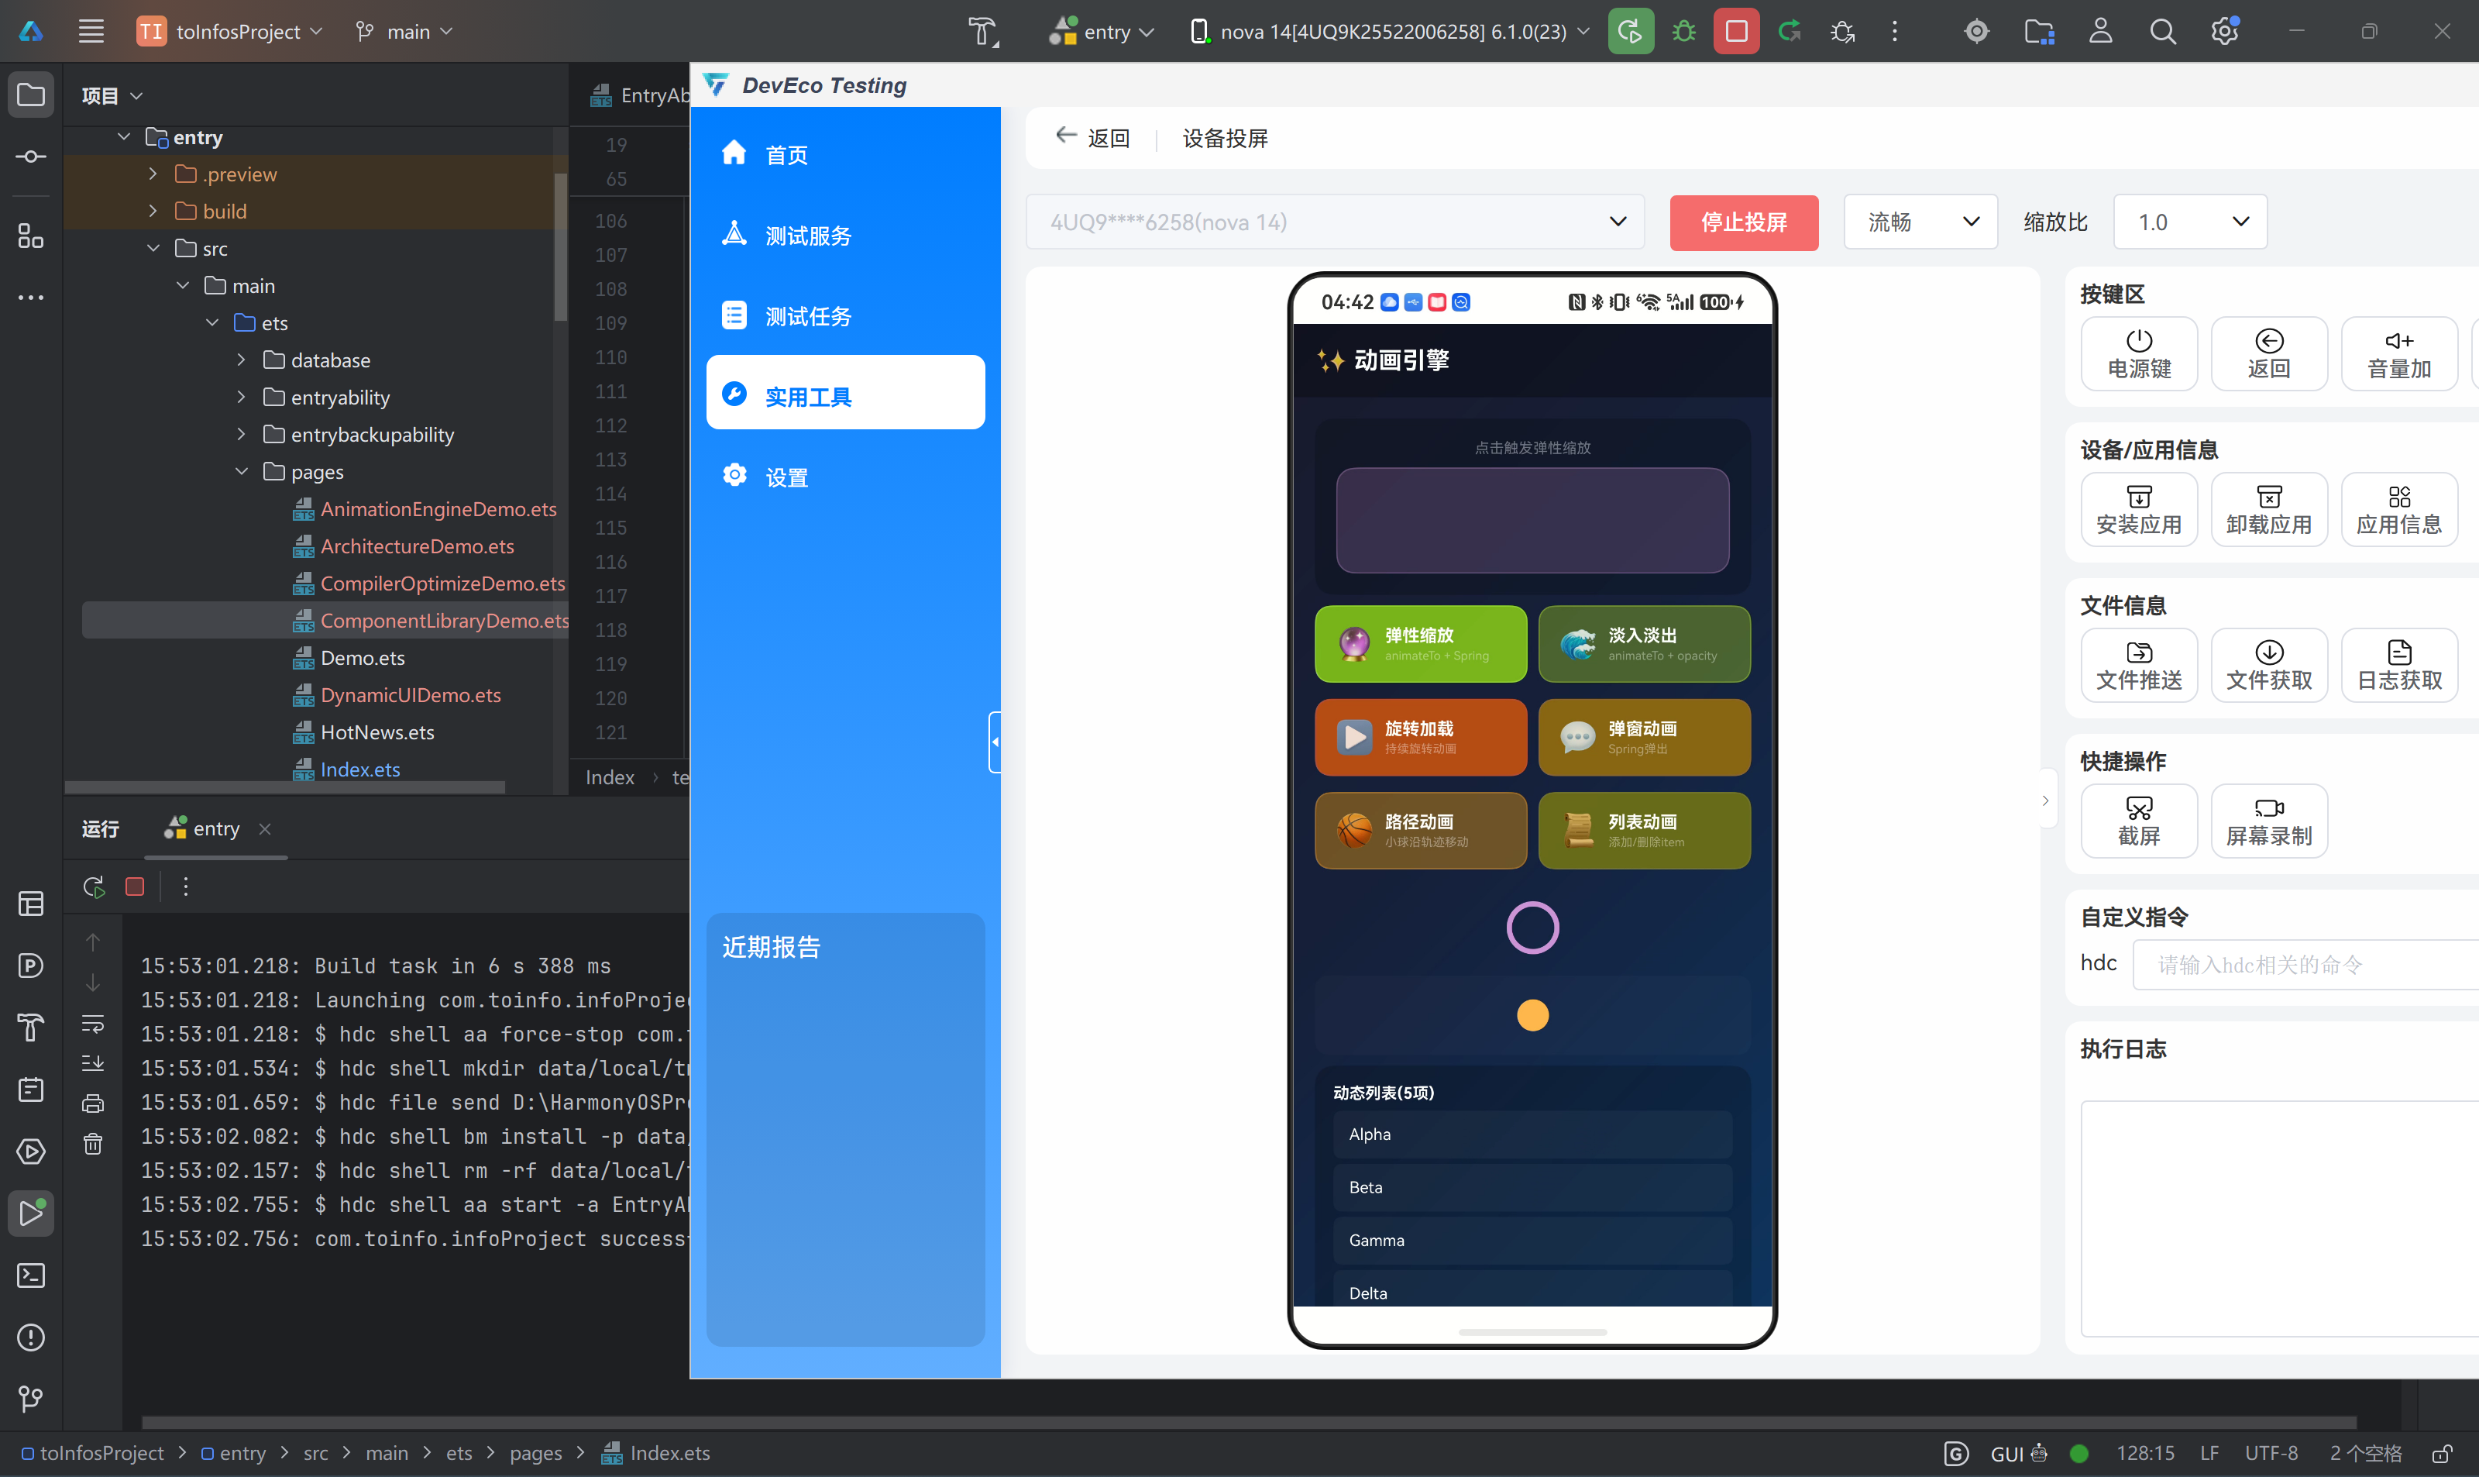Viewport: 2479px width, 1477px height.
Task: Open the main branch dropdown
Action: pyautogui.click(x=404, y=31)
